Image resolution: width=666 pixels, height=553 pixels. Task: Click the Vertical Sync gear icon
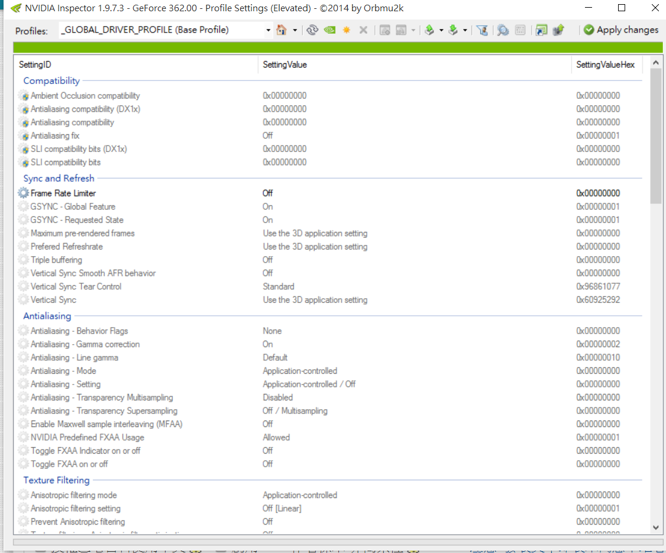pos(23,299)
